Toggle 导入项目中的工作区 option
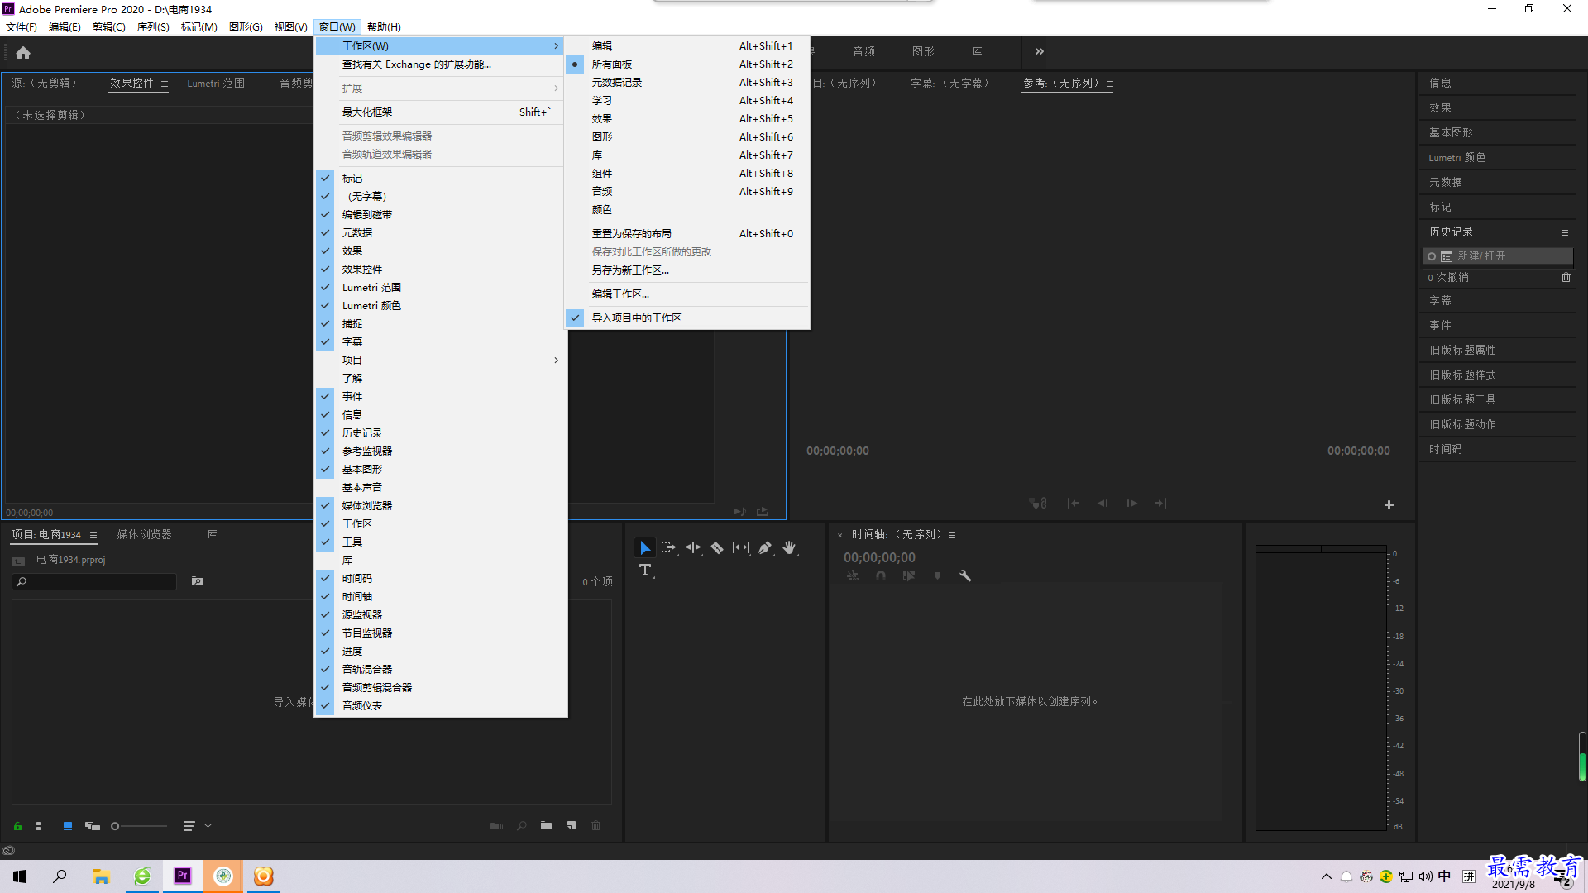The width and height of the screenshot is (1588, 893). pyautogui.click(x=687, y=318)
